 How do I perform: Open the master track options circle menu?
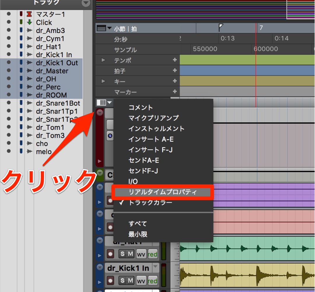click(x=100, y=112)
